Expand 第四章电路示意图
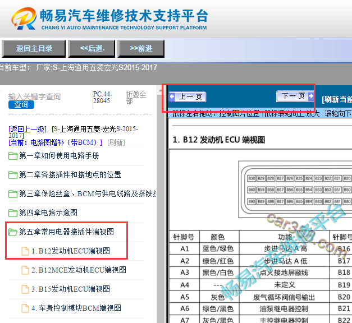 click(48, 213)
